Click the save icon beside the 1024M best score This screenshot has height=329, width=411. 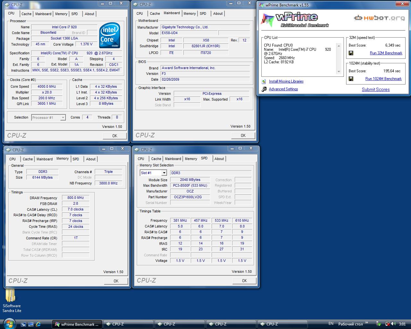[351, 79]
